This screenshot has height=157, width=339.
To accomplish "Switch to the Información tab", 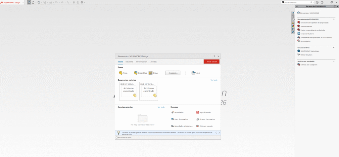I will [142, 62].
